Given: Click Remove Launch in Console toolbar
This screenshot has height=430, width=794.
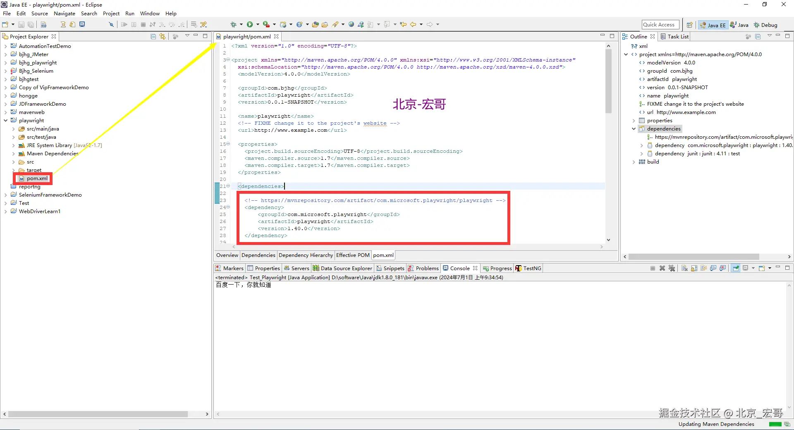Looking at the screenshot, I should [x=662, y=268].
